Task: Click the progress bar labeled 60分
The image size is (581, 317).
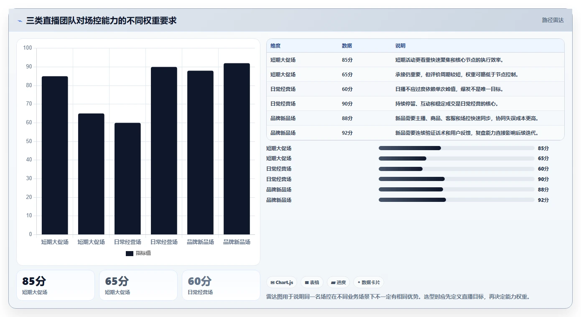Action: 456,169
